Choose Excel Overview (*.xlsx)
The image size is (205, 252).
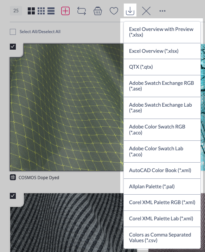[x=162, y=51]
